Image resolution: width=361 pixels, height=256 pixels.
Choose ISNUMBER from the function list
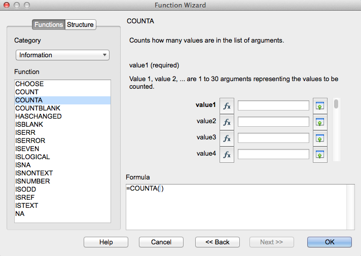[32, 181]
